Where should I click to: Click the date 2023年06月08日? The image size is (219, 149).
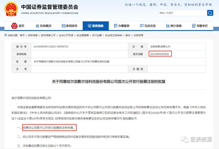[x=160, y=54]
